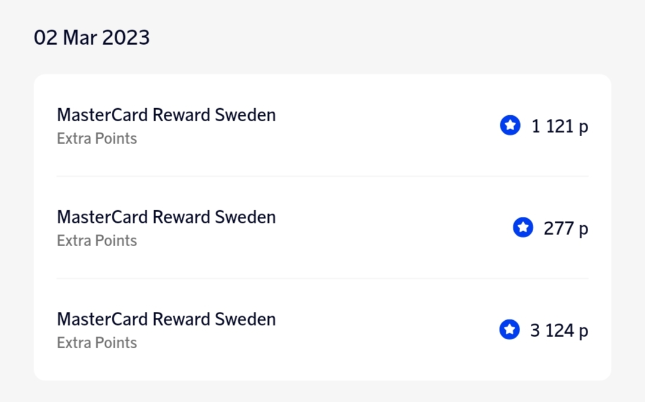Select the 1 121 p points value

coord(560,126)
